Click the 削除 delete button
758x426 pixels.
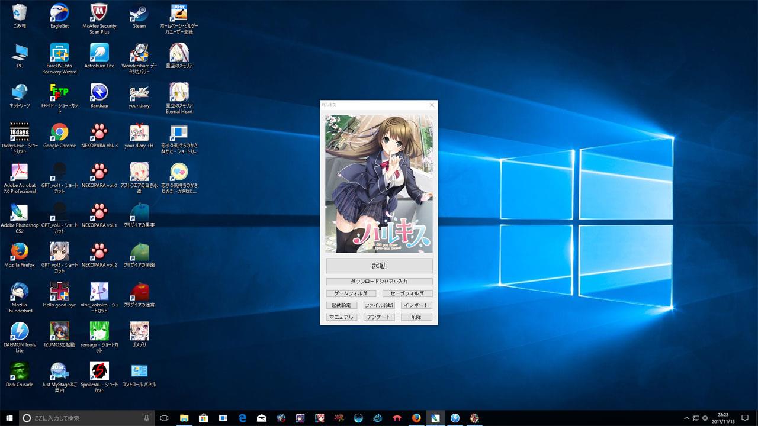pyautogui.click(x=416, y=317)
